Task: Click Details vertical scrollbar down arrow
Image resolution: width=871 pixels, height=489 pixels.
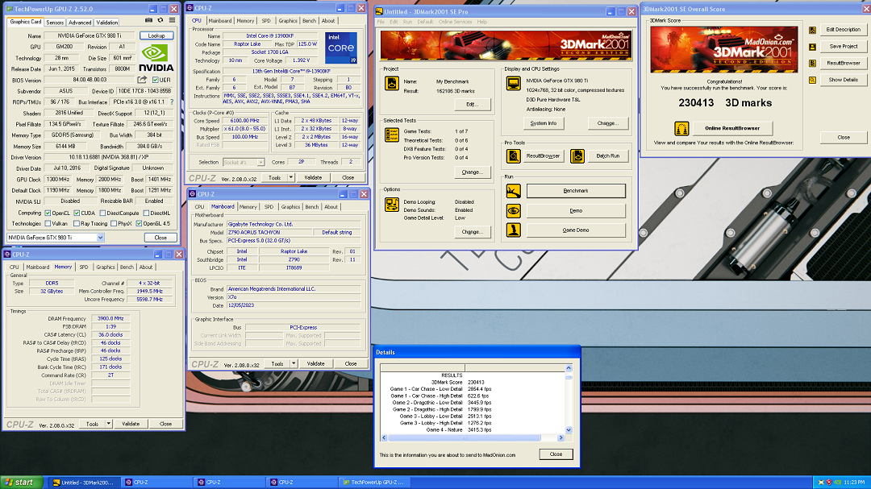Action: point(569,430)
